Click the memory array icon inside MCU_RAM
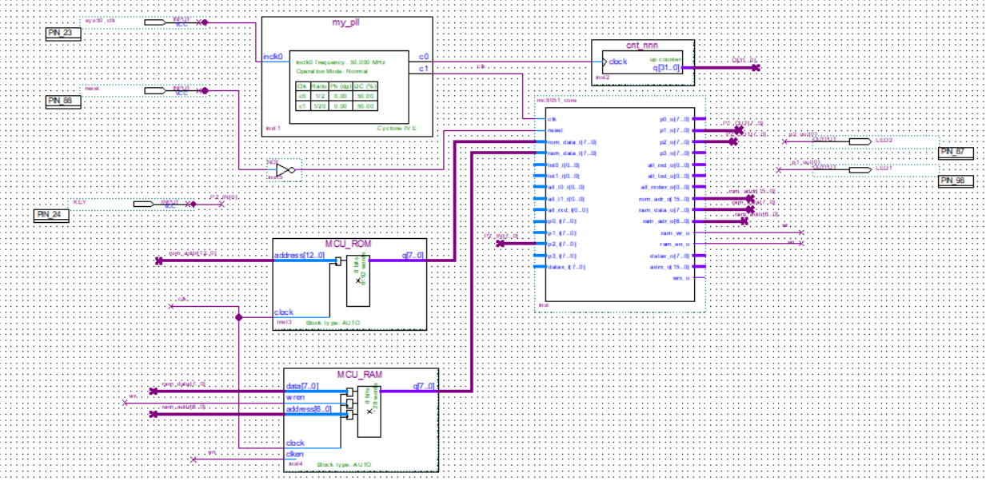The image size is (986, 481). point(369,411)
